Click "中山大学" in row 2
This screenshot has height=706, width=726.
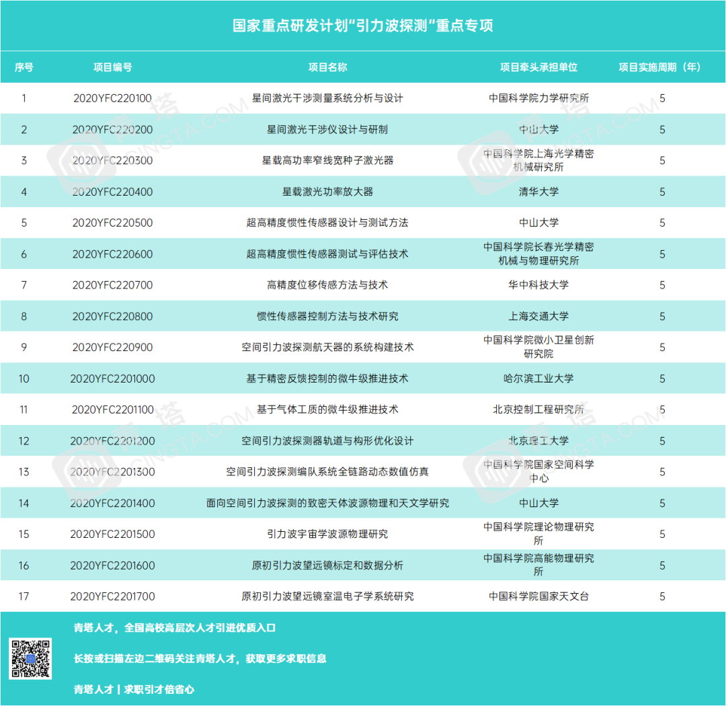[x=538, y=130]
